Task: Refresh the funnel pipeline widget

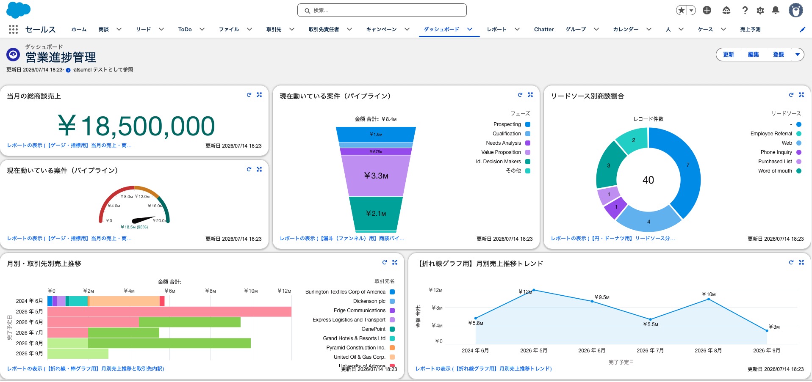Action: coord(520,95)
